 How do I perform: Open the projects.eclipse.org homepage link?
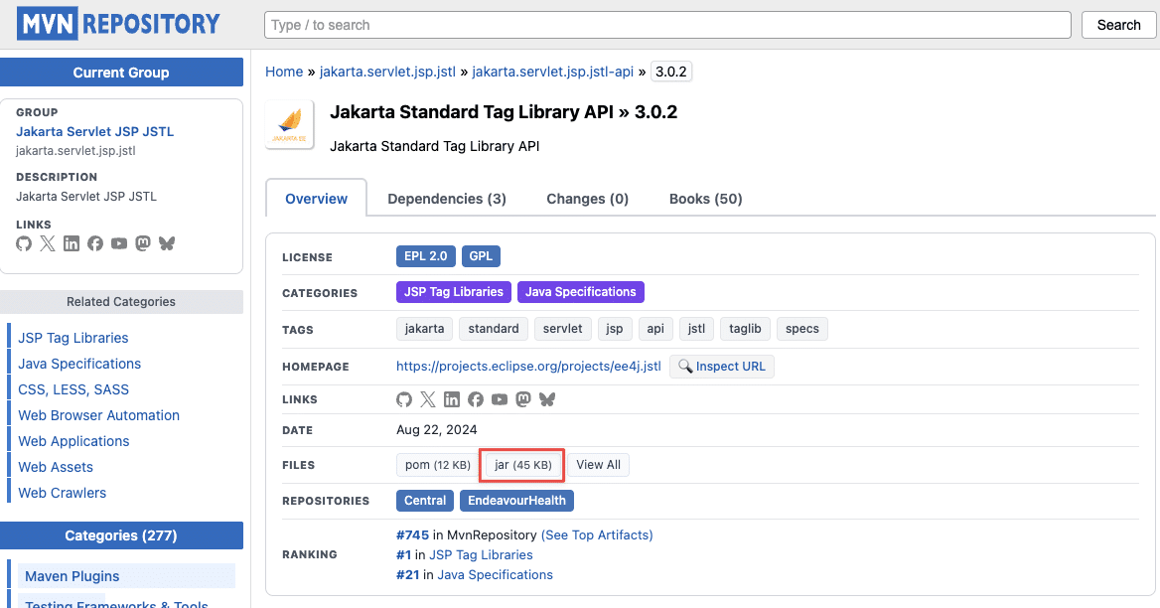coord(528,367)
